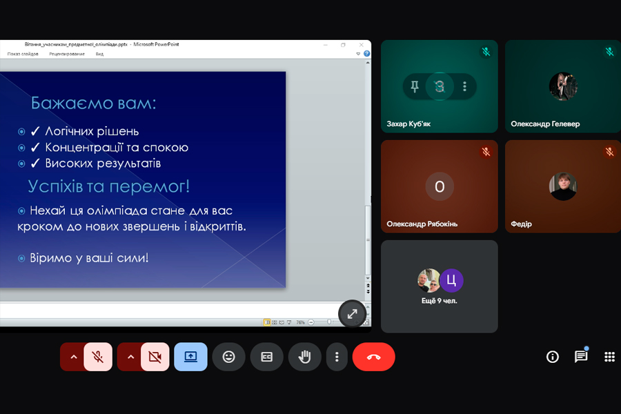Image resolution: width=621 pixels, height=414 pixels.
Task: Open the chat with everyone
Action: [x=581, y=357]
